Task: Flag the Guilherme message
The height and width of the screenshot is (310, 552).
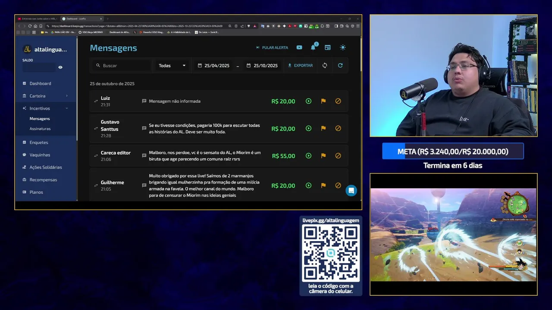Action: 323,186
